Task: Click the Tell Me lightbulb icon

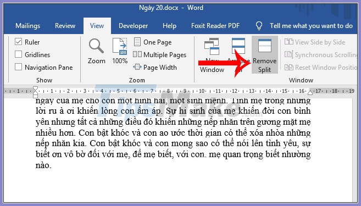Action: pos(259,26)
